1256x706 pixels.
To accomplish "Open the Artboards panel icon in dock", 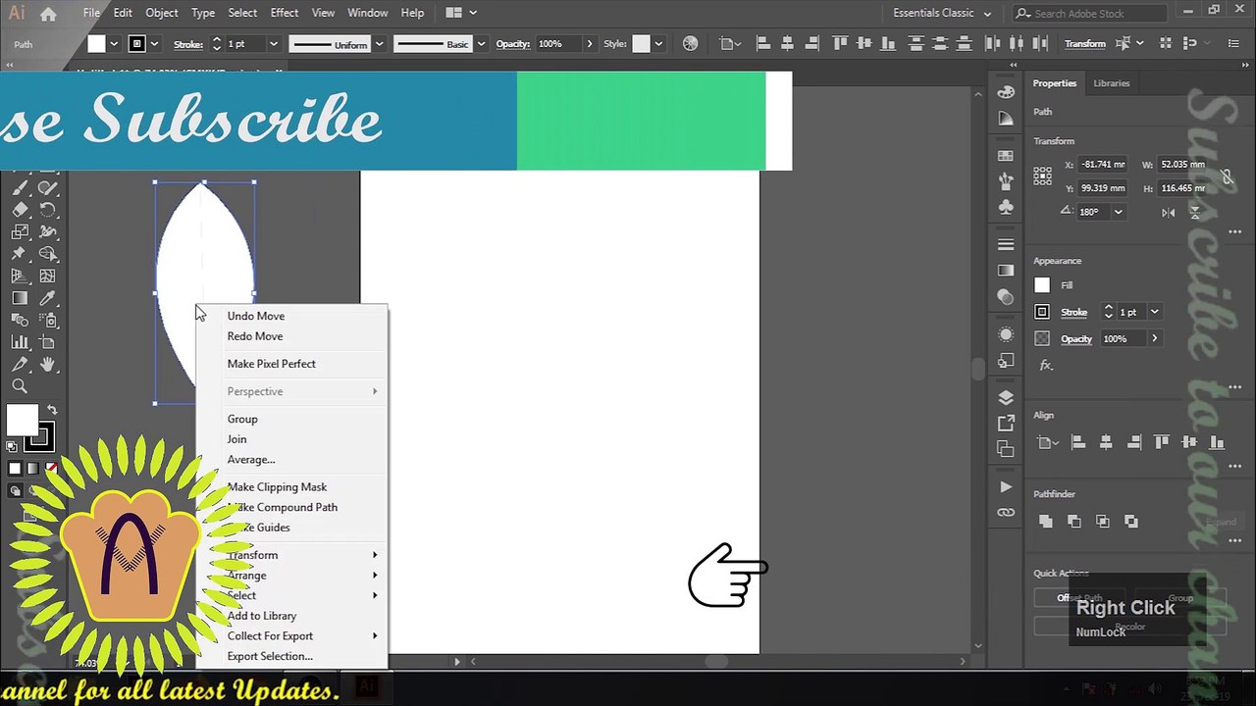I will pos(1006,449).
